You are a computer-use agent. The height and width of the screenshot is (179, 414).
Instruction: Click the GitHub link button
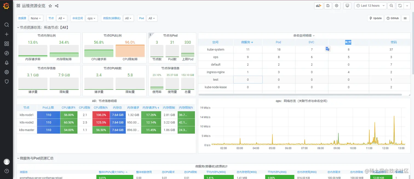pos(393,18)
